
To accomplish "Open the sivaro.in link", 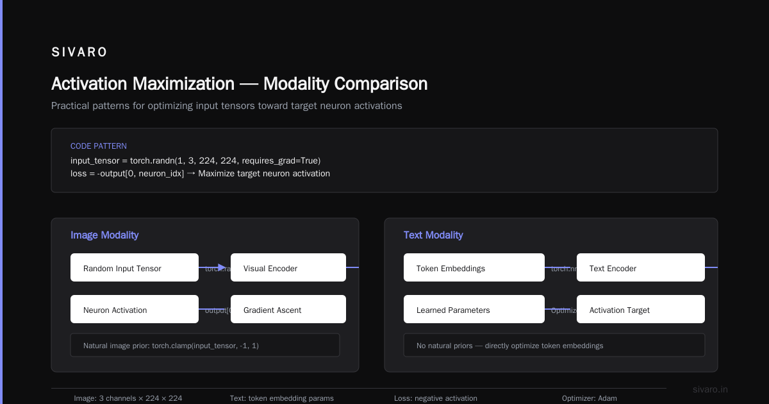I will coord(710,389).
